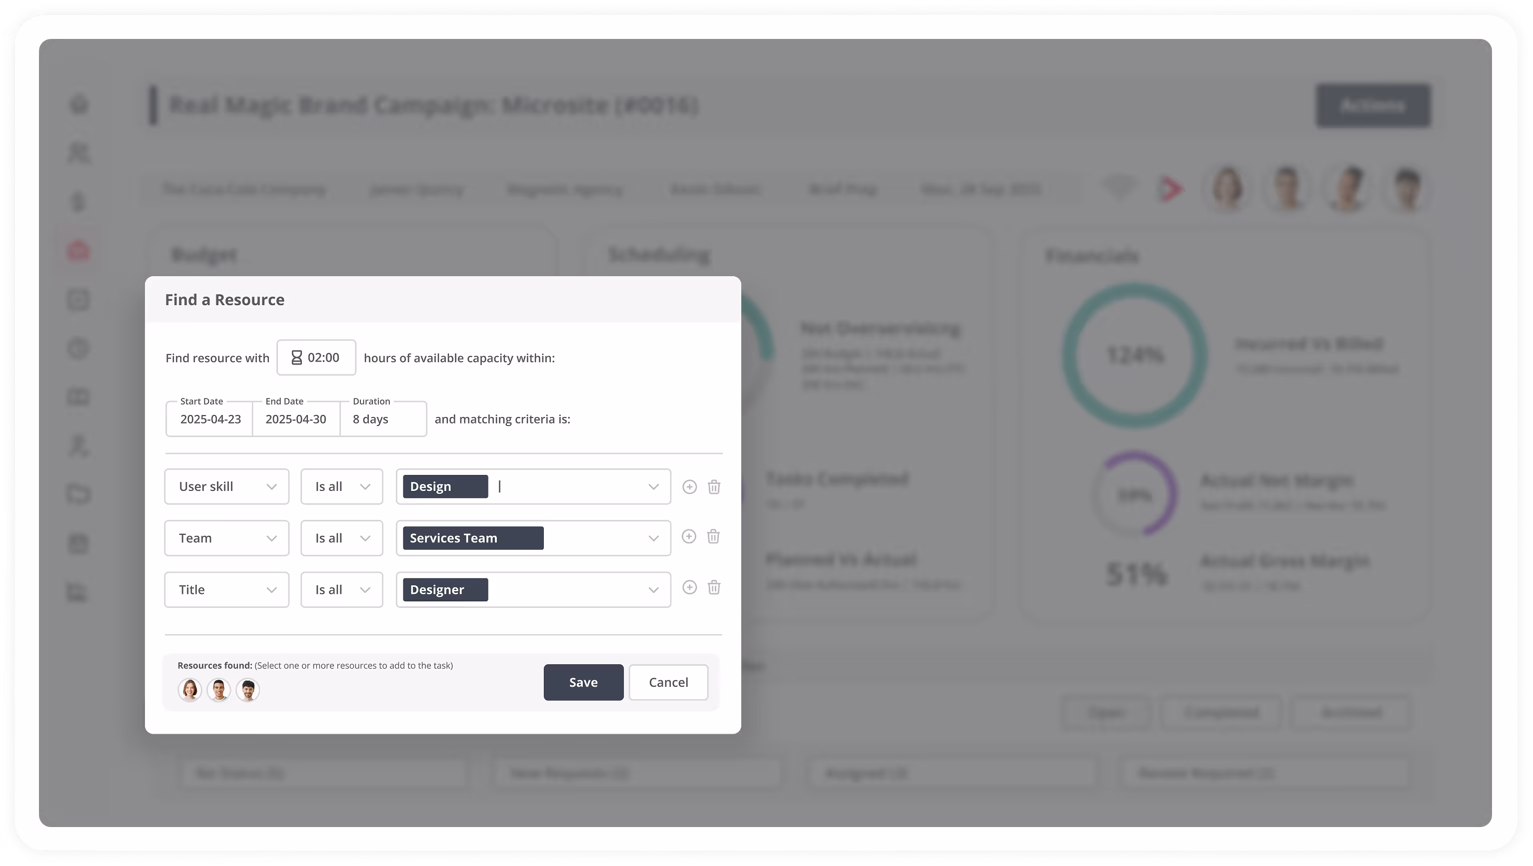1533x866 pixels.
Task: Click the hourglass icon in hours field
Action: point(296,358)
